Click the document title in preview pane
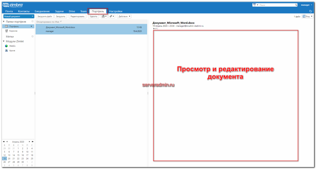 click(174, 23)
